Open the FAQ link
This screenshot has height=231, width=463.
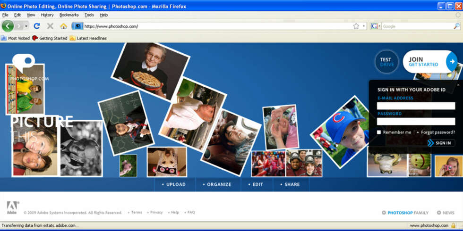pos(191,212)
